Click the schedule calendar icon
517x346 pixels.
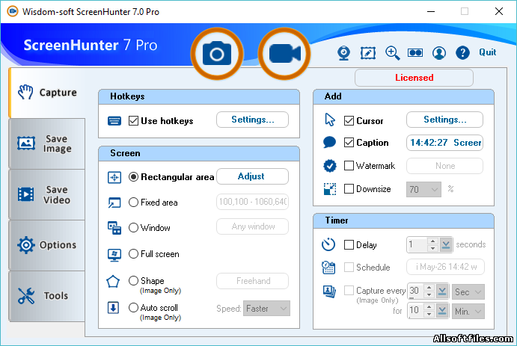coord(328,268)
